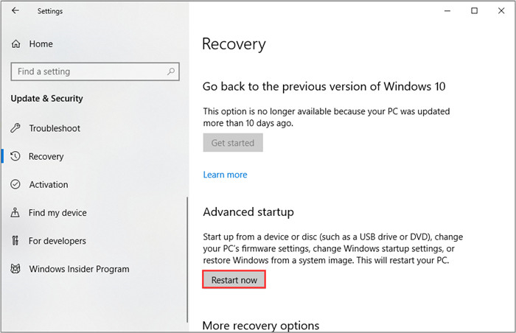Click the sidebar vertical scrollbar
This screenshot has height=333, width=516.
coord(187,243)
